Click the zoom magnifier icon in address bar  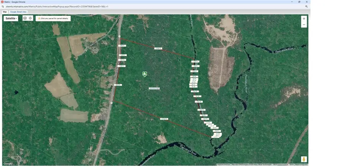(307, 7)
